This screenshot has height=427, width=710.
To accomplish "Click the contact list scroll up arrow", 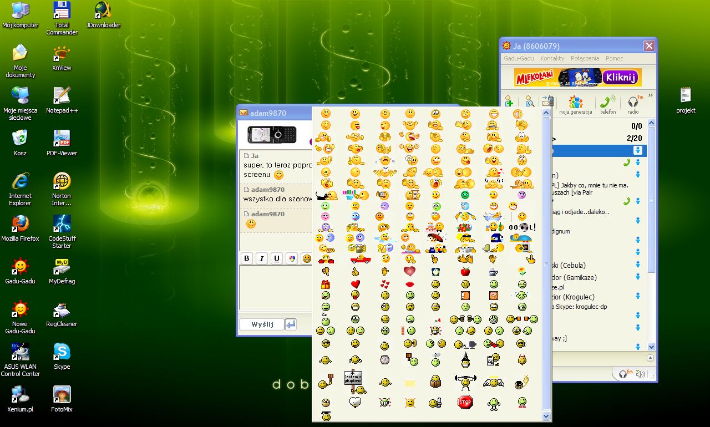I will pos(652,123).
